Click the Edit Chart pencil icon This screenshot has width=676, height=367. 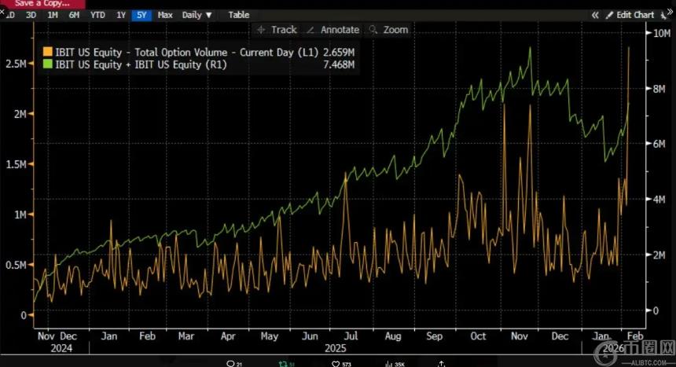[611, 15]
